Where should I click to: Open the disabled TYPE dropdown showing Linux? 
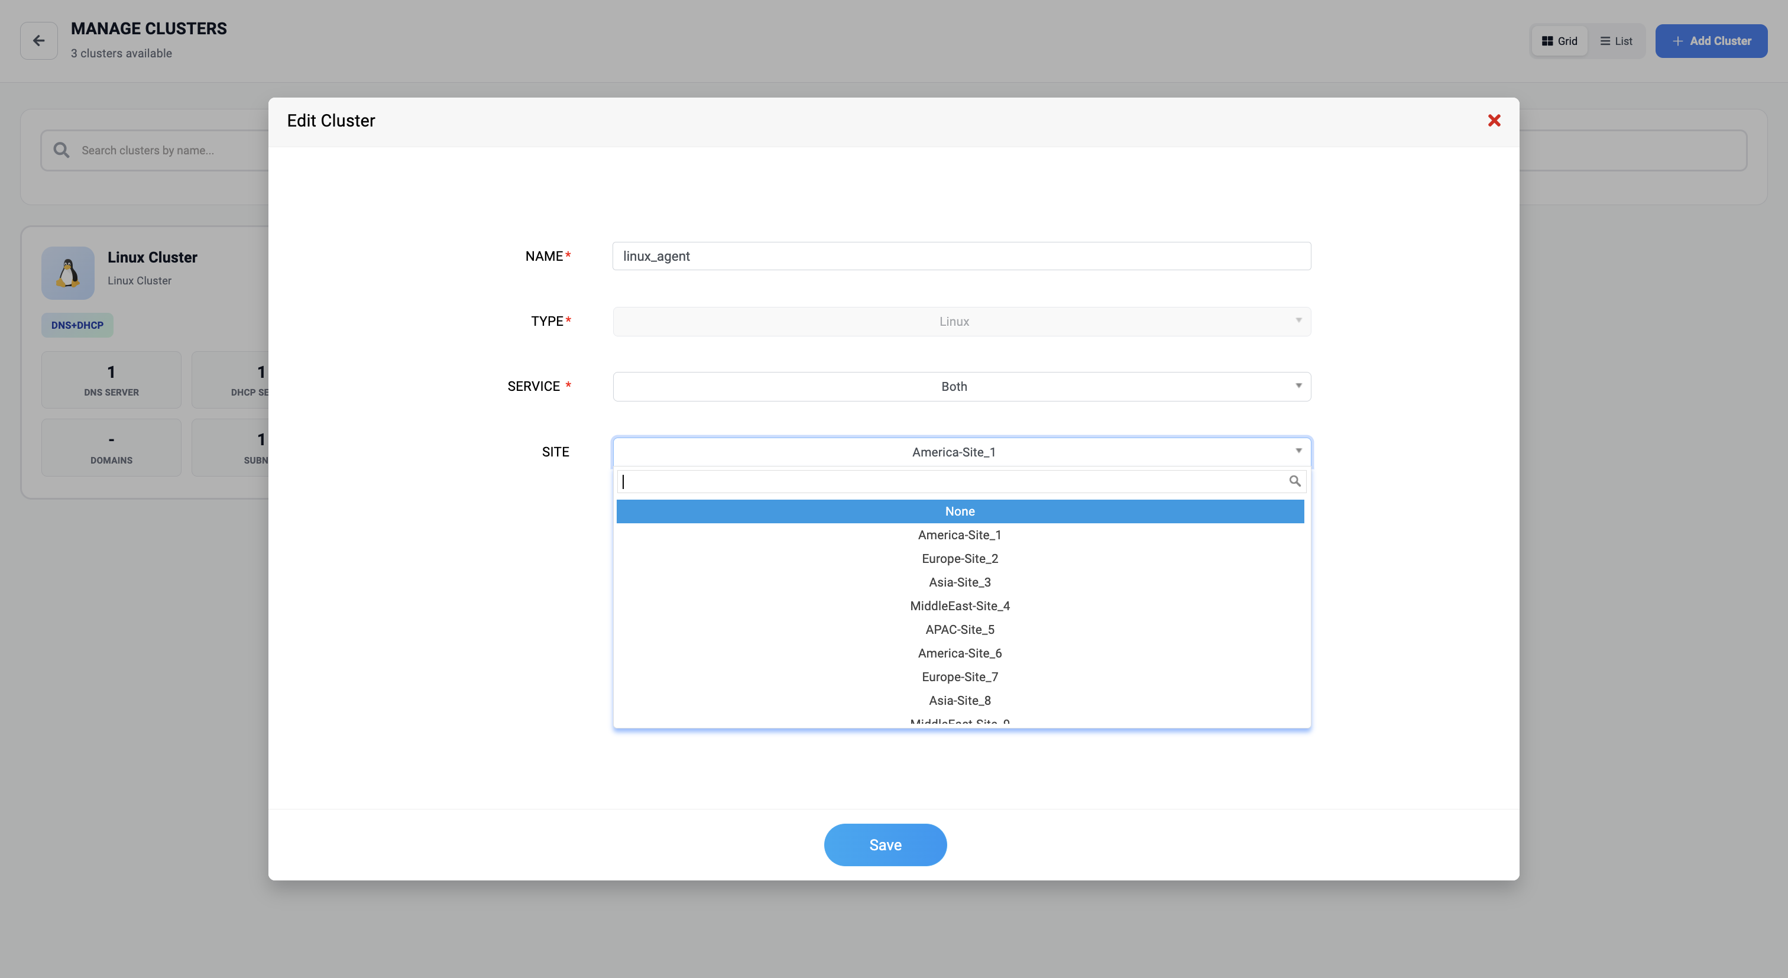pos(961,322)
